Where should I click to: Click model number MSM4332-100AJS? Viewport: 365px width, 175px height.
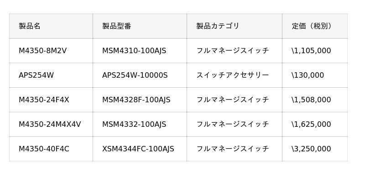[x=134, y=124]
